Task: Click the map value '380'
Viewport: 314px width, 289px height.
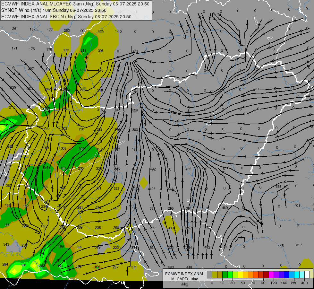Action: 135,130
